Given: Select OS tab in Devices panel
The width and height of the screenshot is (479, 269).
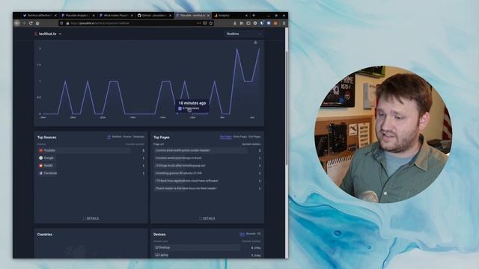Looking at the screenshot, I should coord(259,234).
